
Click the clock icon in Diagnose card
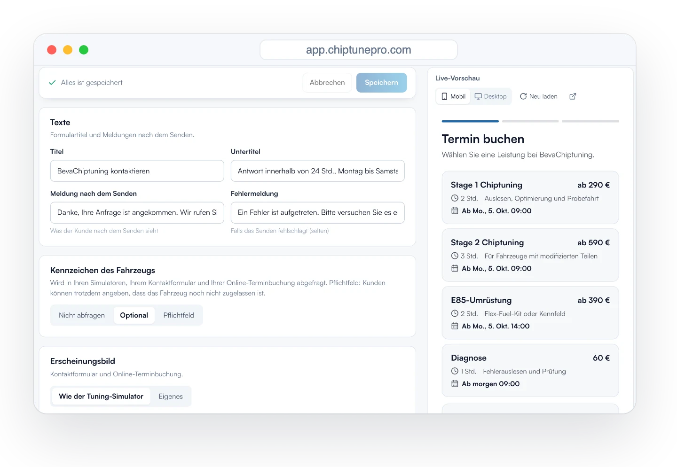pyautogui.click(x=455, y=371)
